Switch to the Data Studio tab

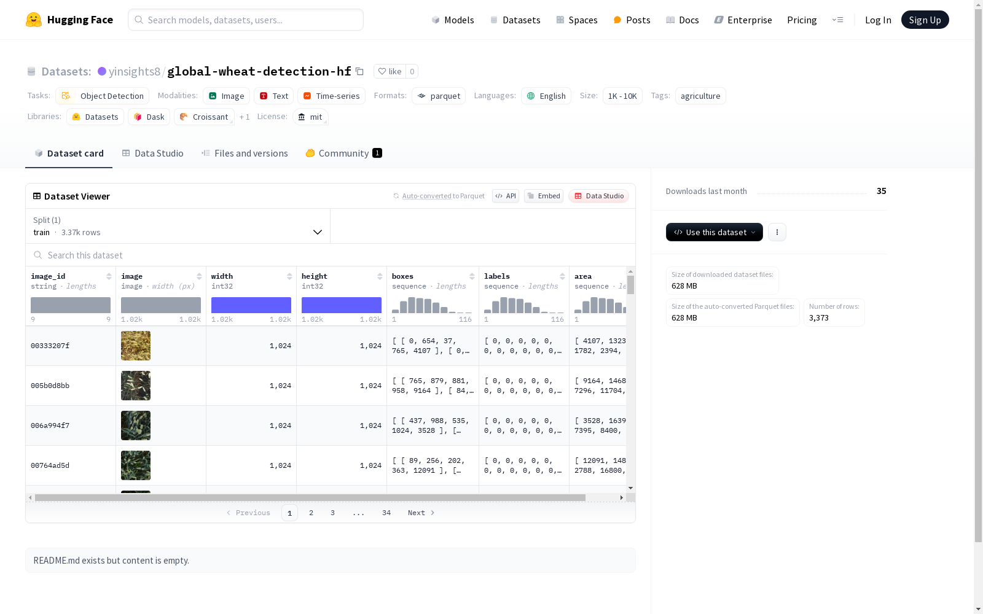click(153, 153)
